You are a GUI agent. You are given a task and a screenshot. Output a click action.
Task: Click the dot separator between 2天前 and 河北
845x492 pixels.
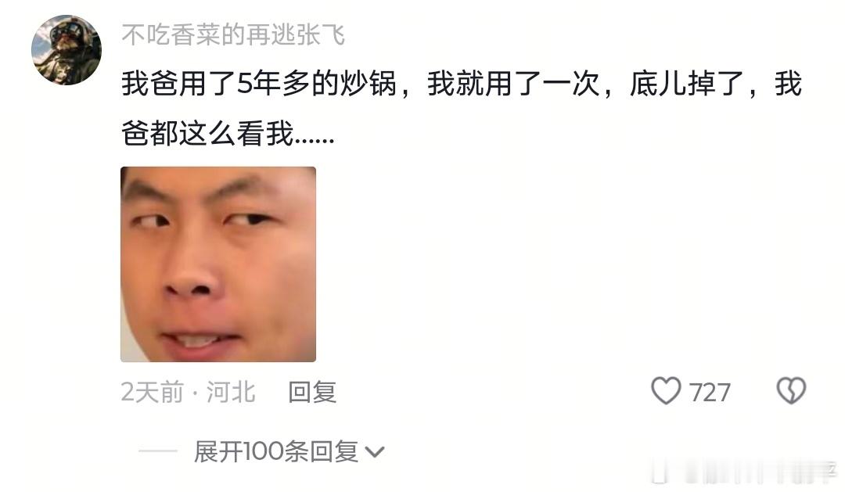pyautogui.click(x=195, y=393)
